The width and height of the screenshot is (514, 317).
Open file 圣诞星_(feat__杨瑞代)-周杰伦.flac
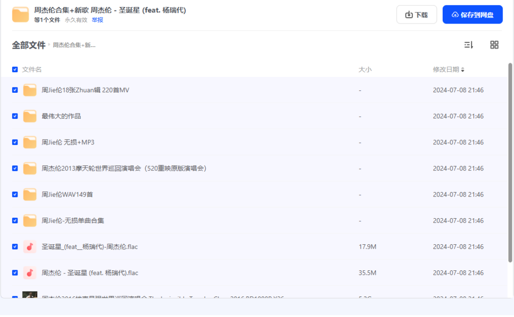(x=89, y=247)
